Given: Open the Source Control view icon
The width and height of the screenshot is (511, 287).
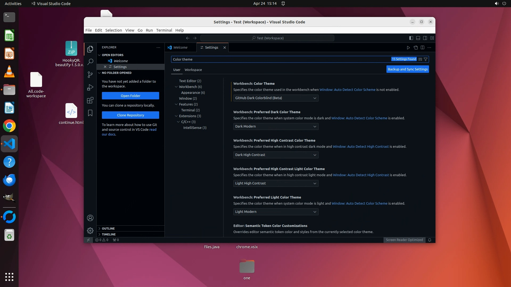Looking at the screenshot, I should pyautogui.click(x=90, y=75).
